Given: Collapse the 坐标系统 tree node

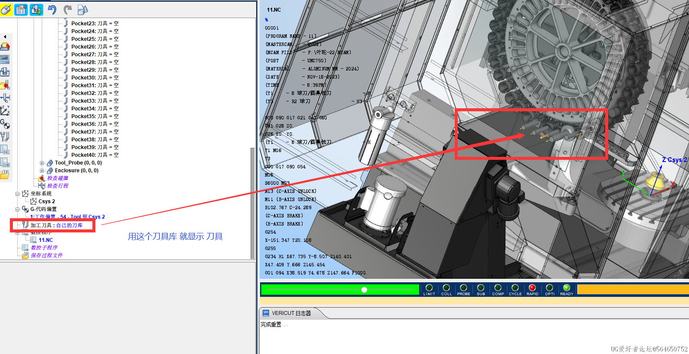Looking at the screenshot, I should (18, 194).
